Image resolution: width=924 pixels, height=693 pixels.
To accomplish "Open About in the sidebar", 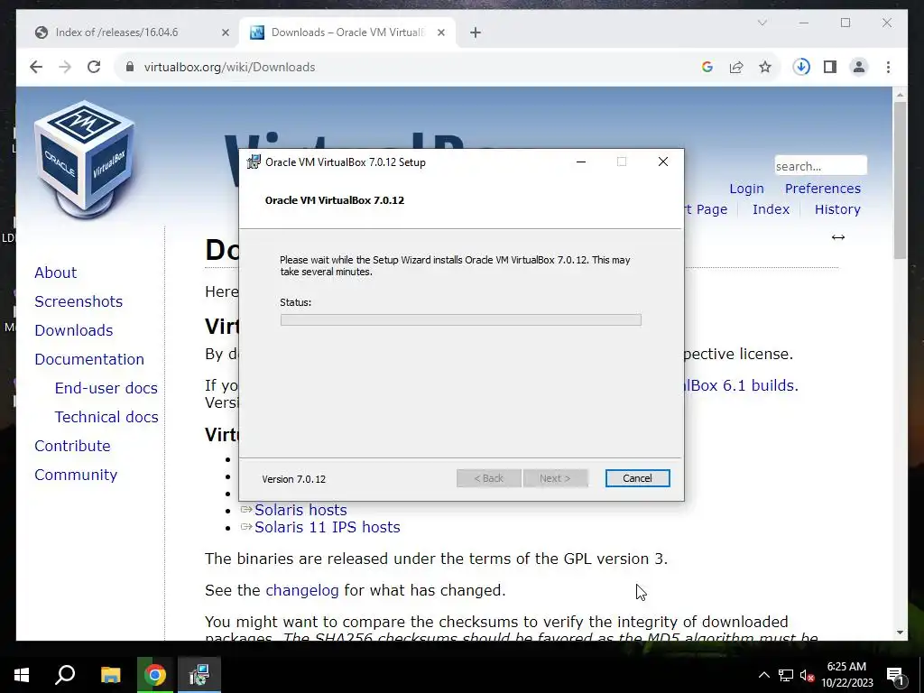I will (x=55, y=273).
